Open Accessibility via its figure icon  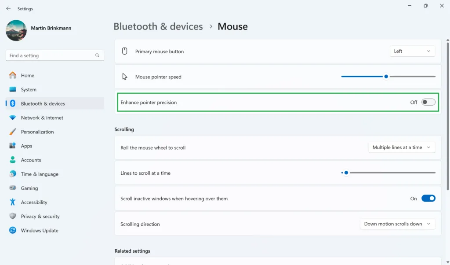tap(13, 202)
